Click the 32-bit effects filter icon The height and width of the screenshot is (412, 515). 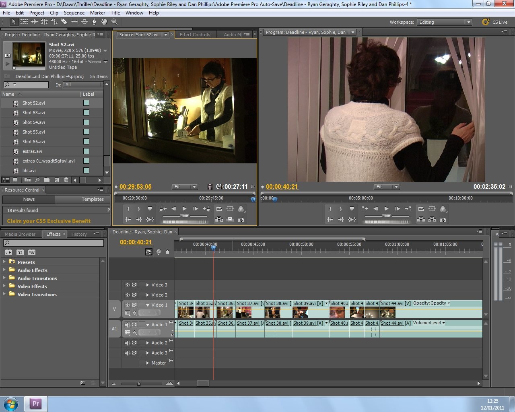coord(20,253)
